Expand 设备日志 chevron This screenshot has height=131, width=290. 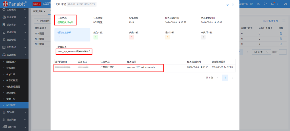(x=25, y=25)
